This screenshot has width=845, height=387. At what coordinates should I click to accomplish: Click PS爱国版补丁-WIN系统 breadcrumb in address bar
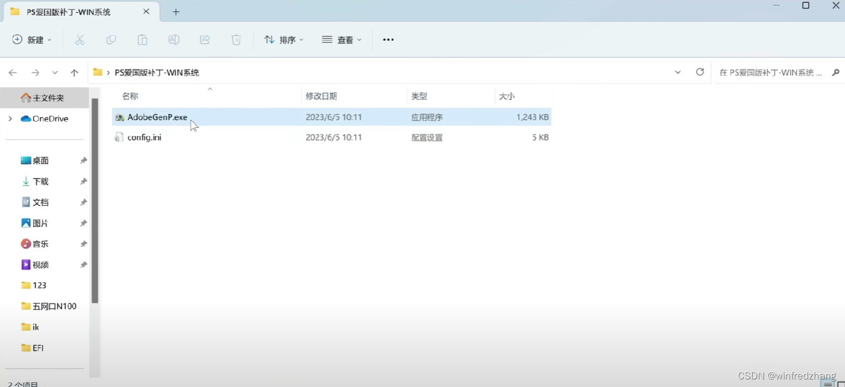pos(157,73)
